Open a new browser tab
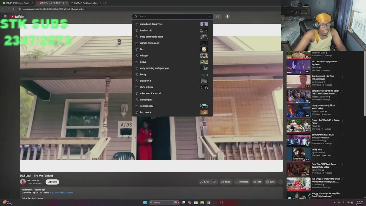The height and width of the screenshot is (206, 366). (106, 3)
